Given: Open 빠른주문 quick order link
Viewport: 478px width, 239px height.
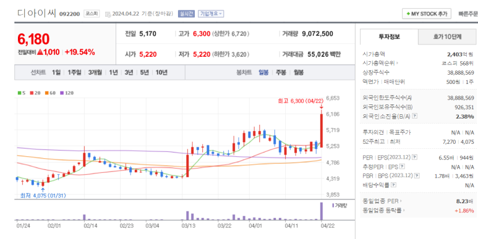Looking at the screenshot, I should (468, 14).
